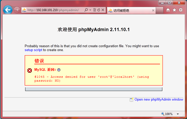Viewport: 187px width, 119px height.
Task: Open a new blank tab
Action: 159,10
